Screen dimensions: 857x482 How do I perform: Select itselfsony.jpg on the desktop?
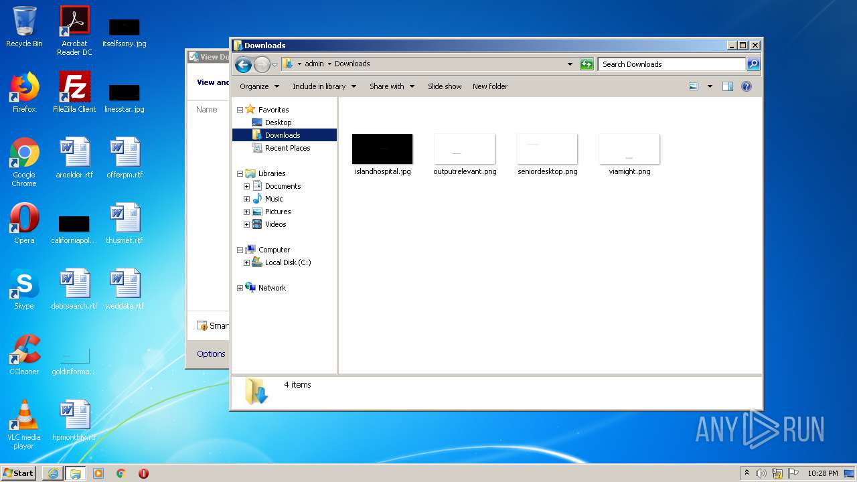[x=125, y=32]
